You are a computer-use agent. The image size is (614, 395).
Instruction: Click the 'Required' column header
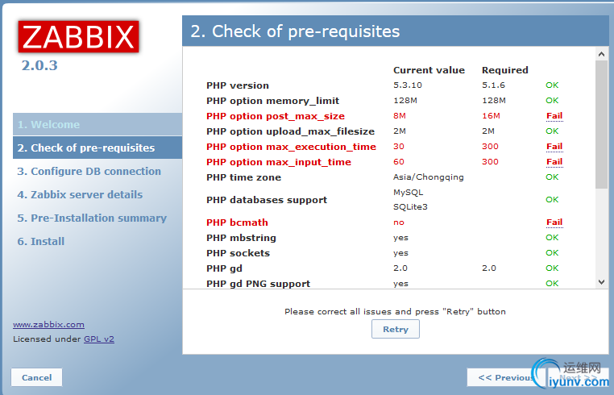(504, 70)
